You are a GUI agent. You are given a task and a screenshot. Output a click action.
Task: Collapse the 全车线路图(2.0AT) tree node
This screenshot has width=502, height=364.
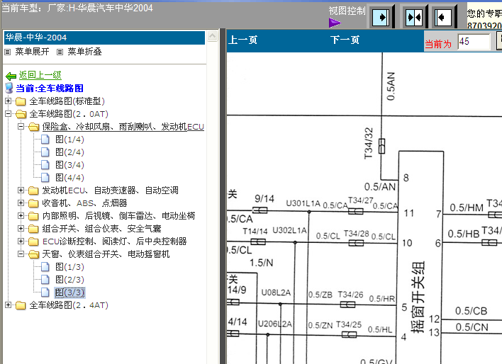tap(8, 113)
